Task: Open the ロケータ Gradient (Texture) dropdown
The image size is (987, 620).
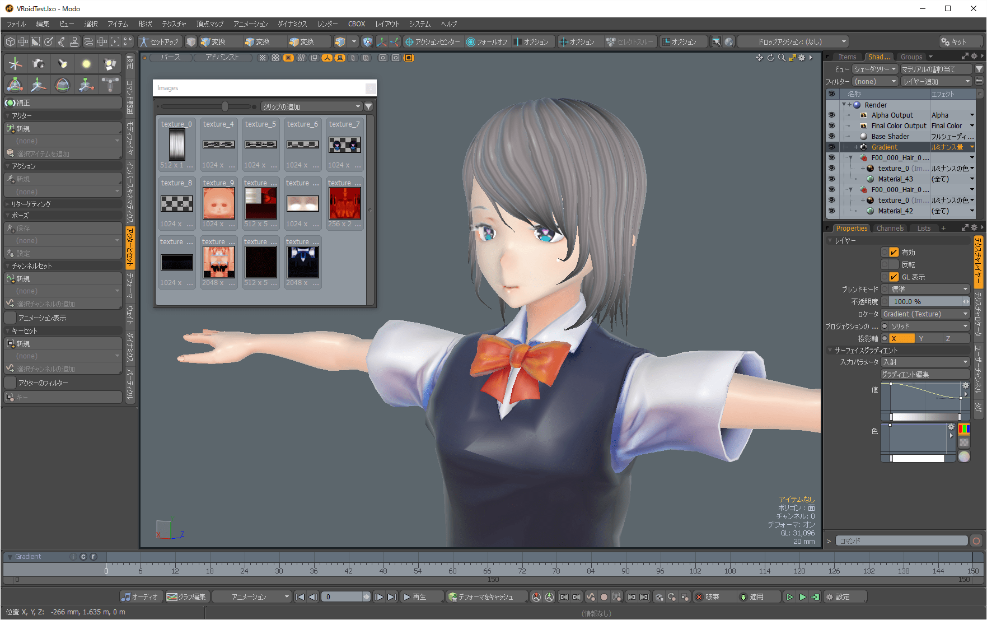Action: coord(925,314)
